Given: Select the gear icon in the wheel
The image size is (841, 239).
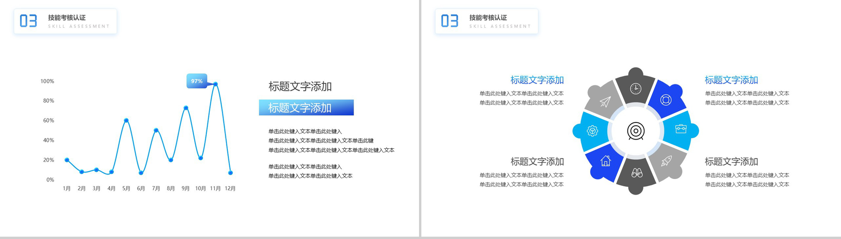Looking at the screenshot, I should pyautogui.click(x=592, y=131).
